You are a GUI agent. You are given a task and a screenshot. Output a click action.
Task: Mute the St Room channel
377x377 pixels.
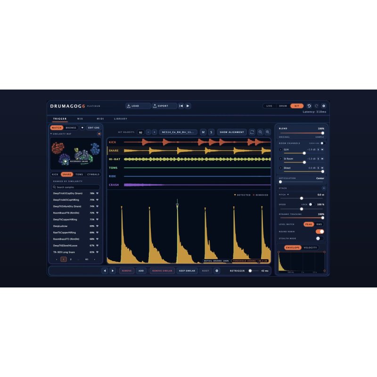(322, 159)
